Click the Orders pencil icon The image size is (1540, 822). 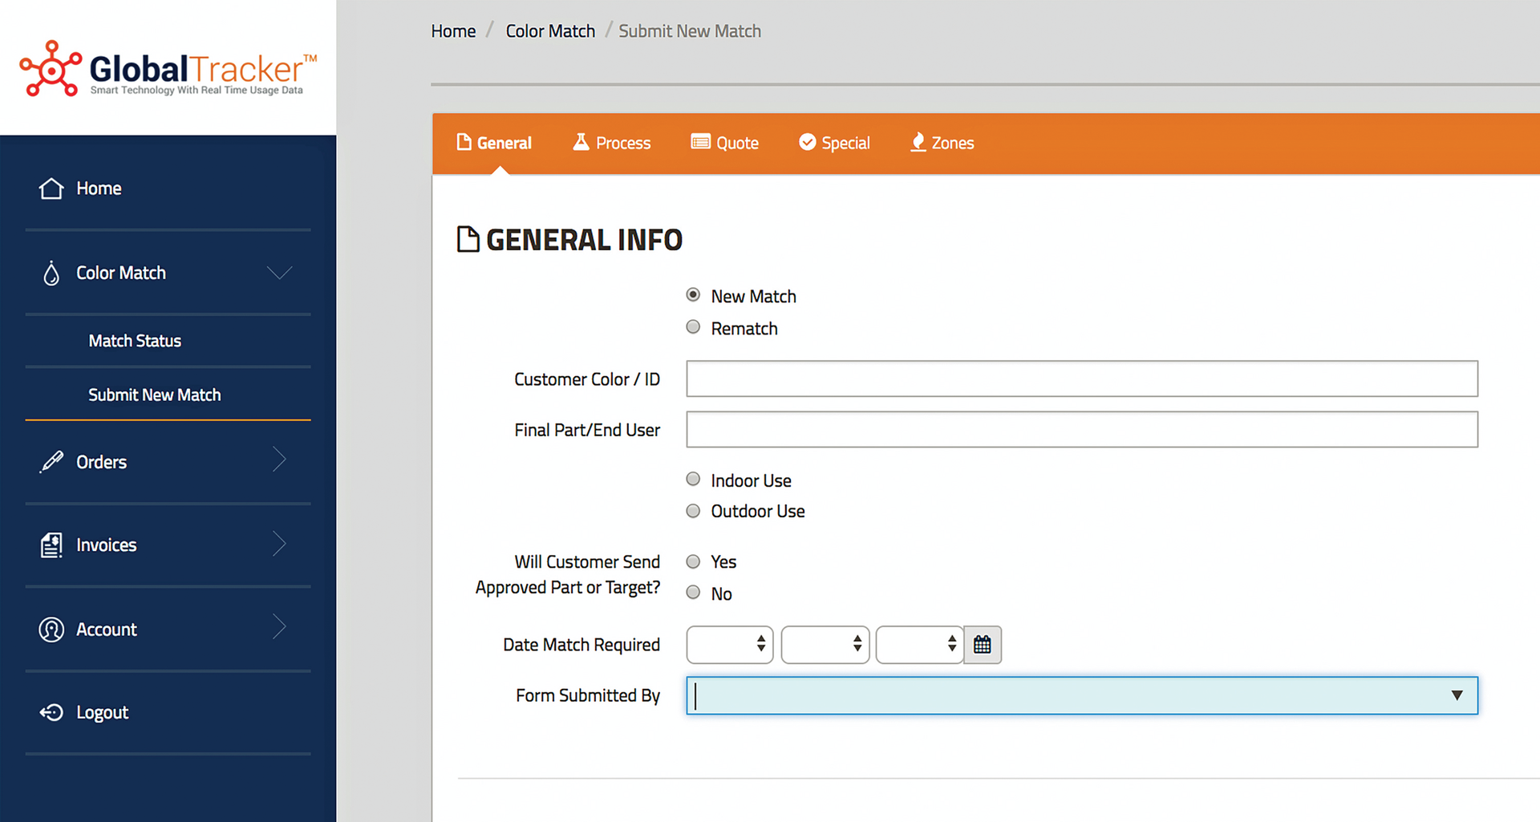51,462
